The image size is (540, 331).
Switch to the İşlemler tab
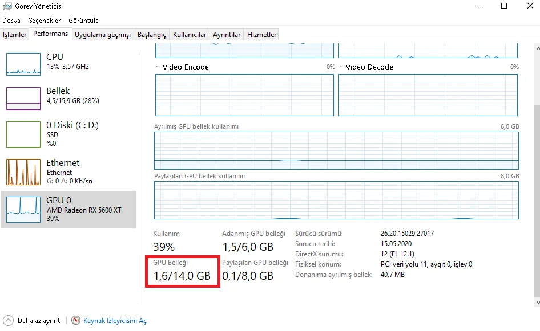[x=15, y=35]
